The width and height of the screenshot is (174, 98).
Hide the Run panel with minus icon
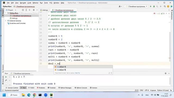169,73
